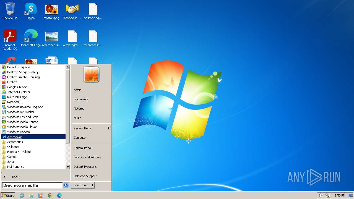Open media player taskbar icon
Image resolution: width=354 pixels, height=199 pixels.
41,195
